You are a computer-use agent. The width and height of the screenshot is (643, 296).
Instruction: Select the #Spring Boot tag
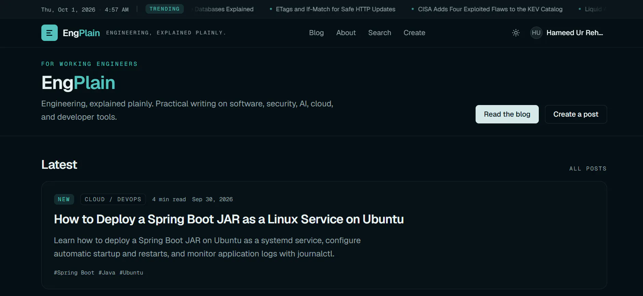click(x=74, y=272)
